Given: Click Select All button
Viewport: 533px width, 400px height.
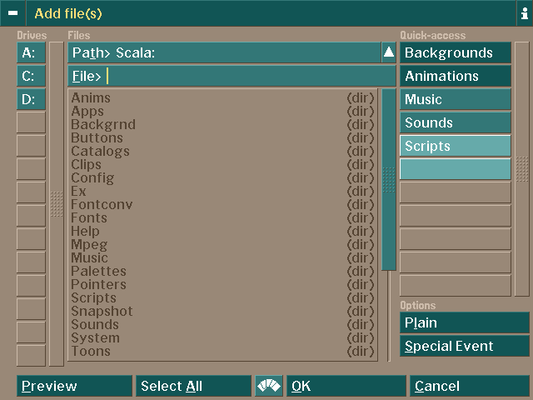Looking at the screenshot, I should click(192, 386).
